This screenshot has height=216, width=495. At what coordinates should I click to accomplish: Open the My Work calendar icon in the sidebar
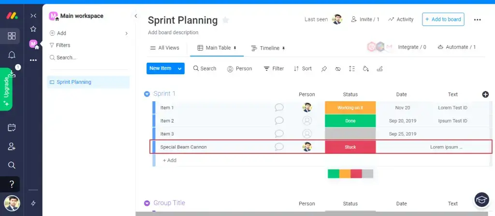click(x=12, y=128)
